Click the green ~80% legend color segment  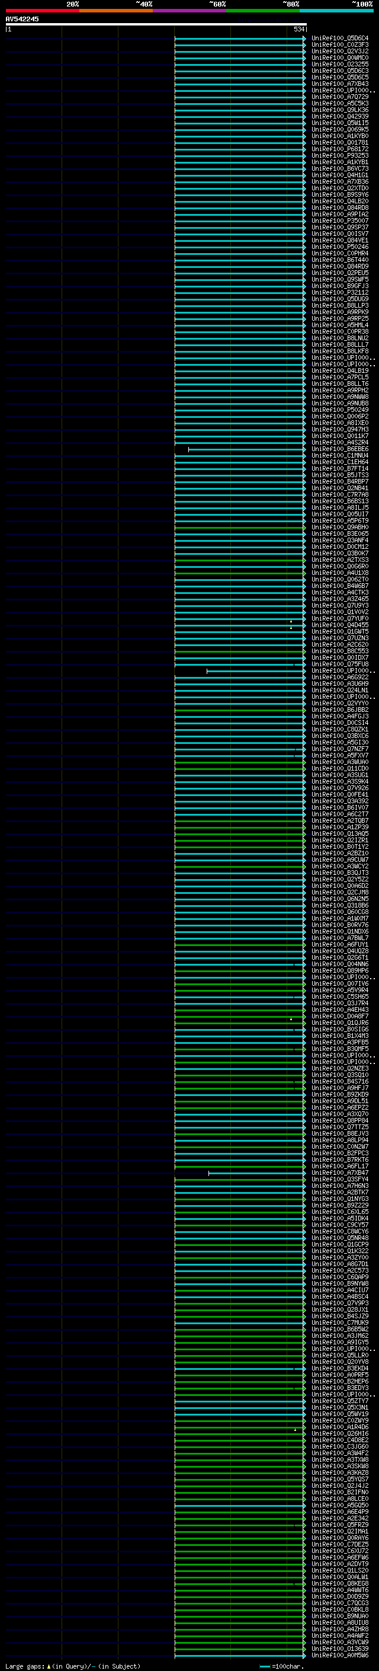(x=263, y=11)
